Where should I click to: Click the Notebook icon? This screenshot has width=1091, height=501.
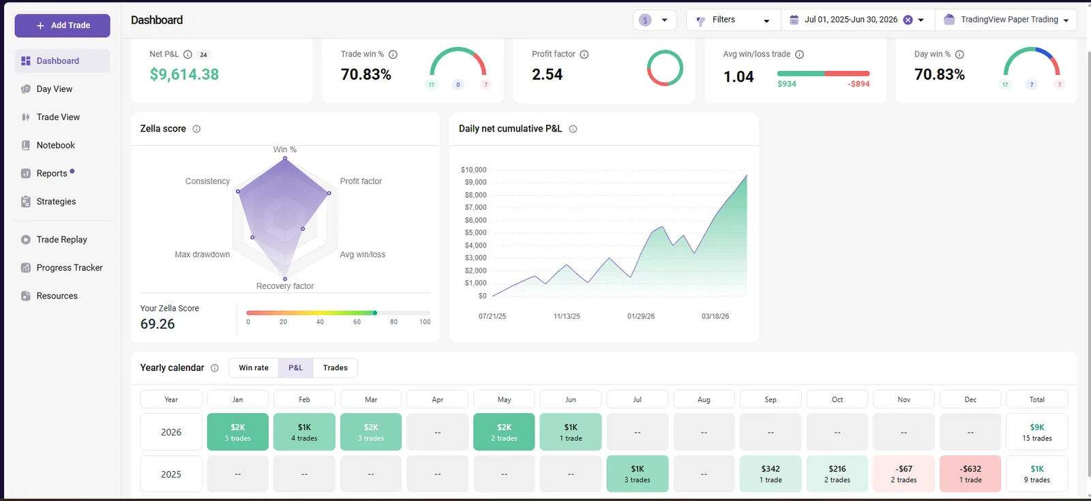[26, 145]
